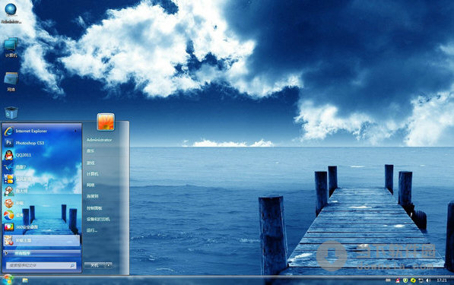This screenshot has width=454, height=285.
Task: Open the green shield tray icon
Action: click(x=405, y=280)
